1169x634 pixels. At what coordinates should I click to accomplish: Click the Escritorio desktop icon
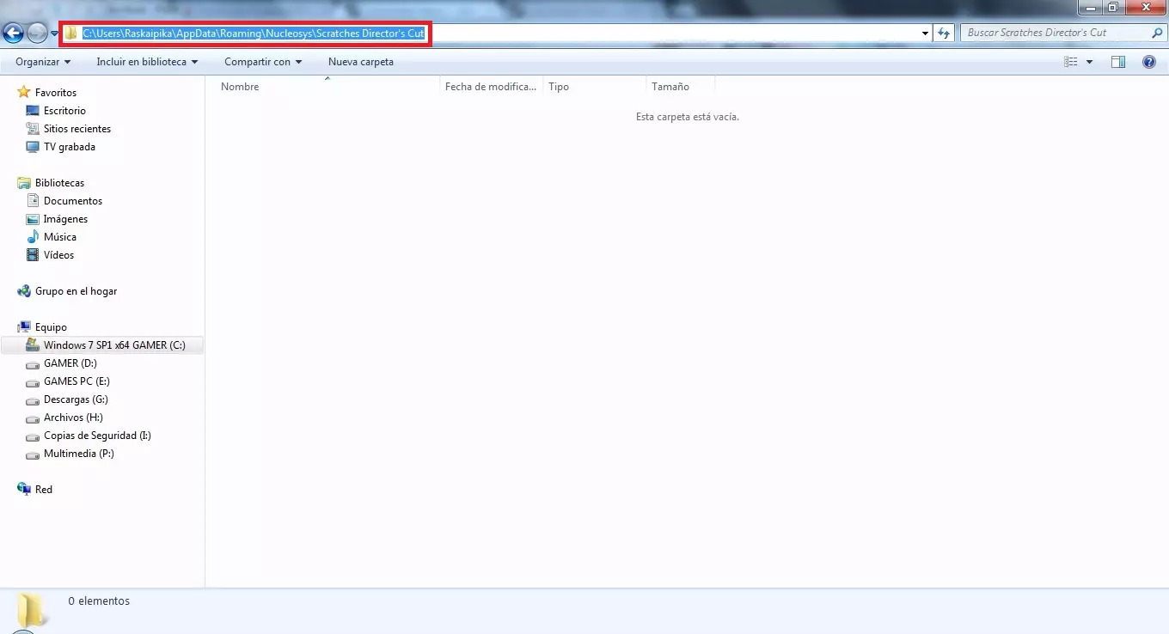pyautogui.click(x=33, y=111)
